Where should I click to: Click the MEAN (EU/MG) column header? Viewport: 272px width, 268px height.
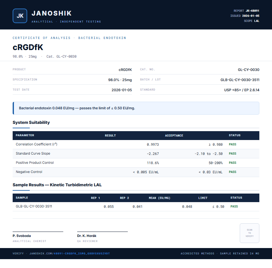pos(159,198)
